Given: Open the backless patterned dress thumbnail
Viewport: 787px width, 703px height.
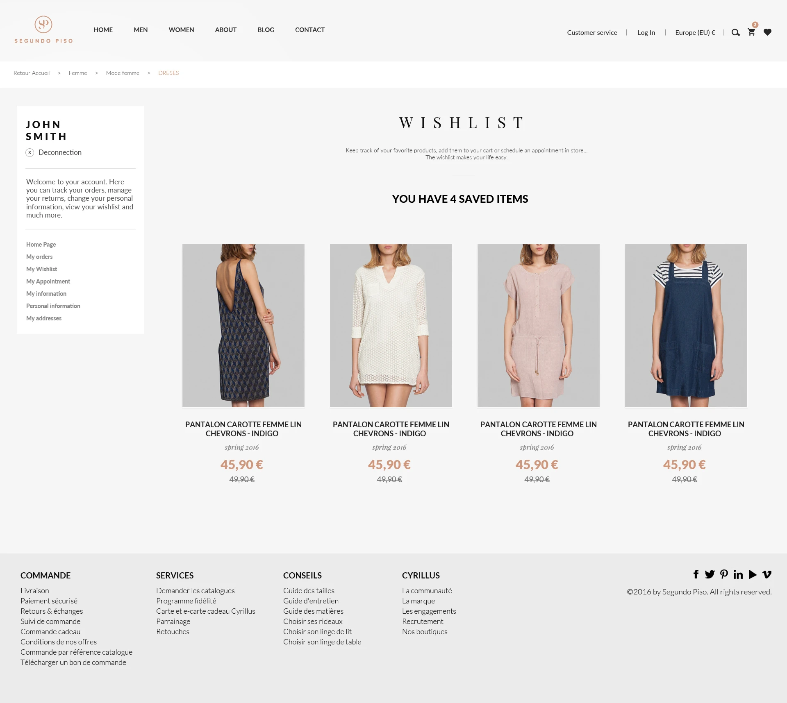Looking at the screenshot, I should 243,326.
